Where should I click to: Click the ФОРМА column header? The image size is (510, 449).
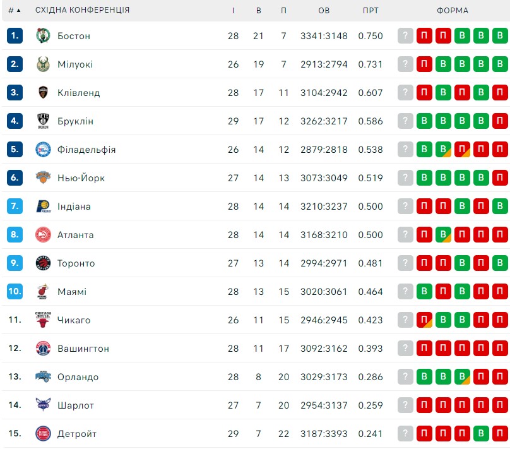(x=453, y=10)
